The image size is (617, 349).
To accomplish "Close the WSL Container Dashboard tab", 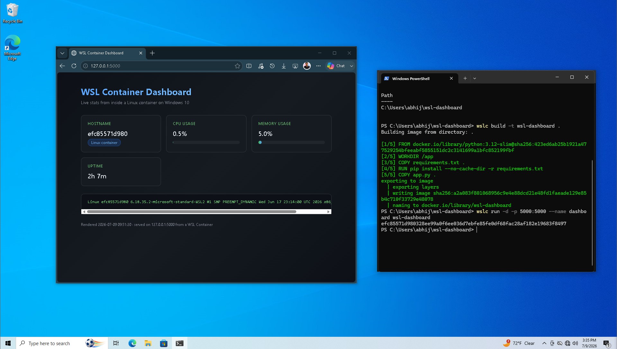I will coord(141,53).
